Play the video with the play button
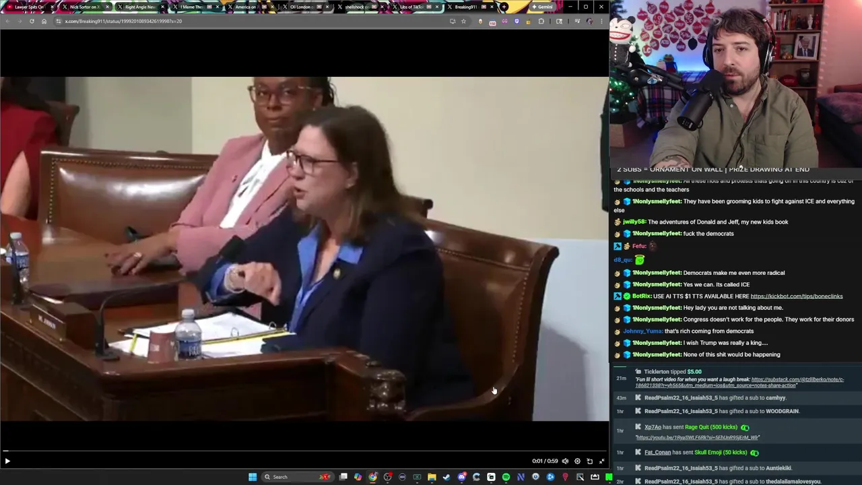The height and width of the screenshot is (485, 862). (7, 461)
